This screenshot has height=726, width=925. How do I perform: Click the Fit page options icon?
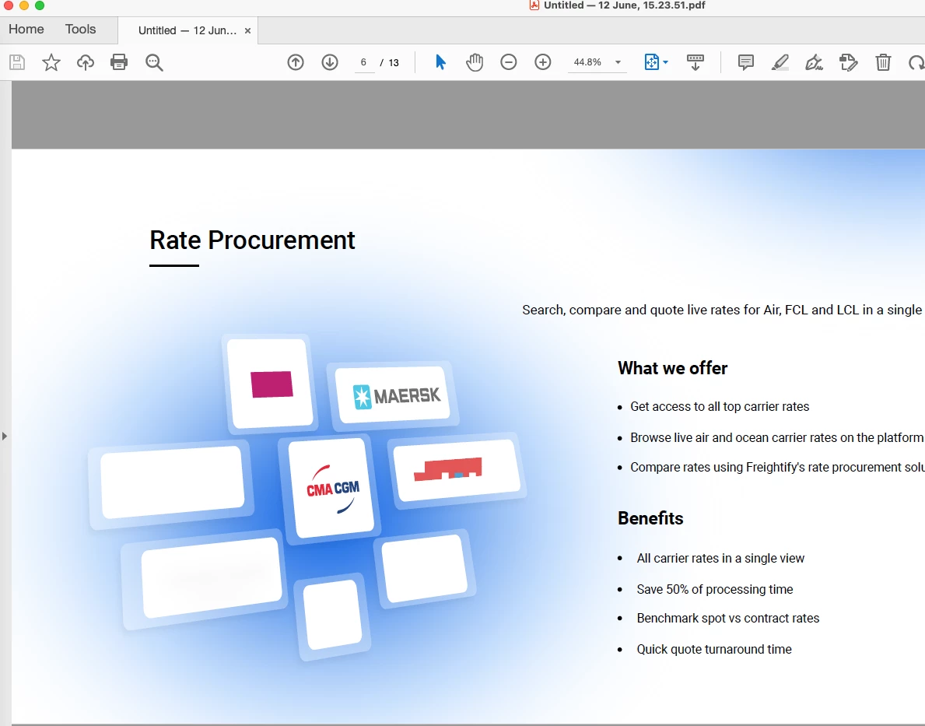(651, 62)
